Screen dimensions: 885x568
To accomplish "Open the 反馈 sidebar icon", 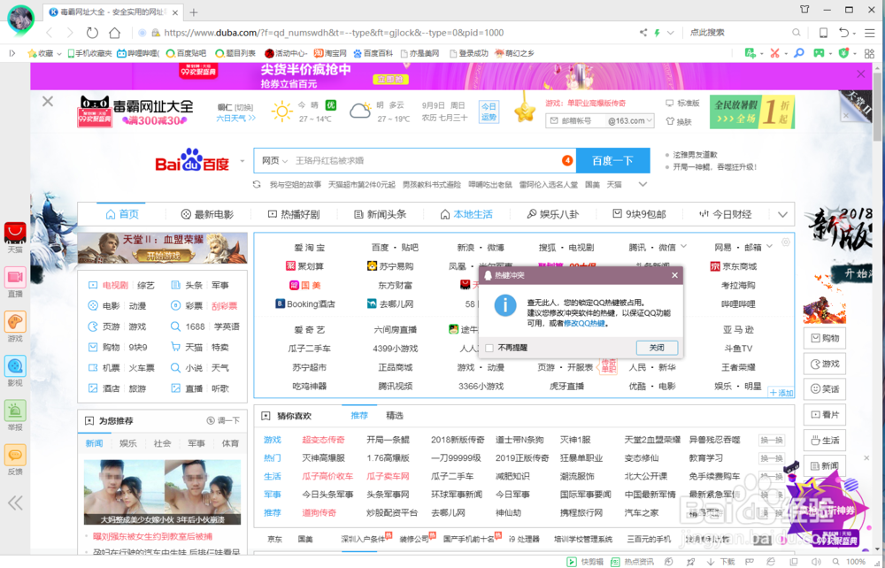I will tap(15, 460).
